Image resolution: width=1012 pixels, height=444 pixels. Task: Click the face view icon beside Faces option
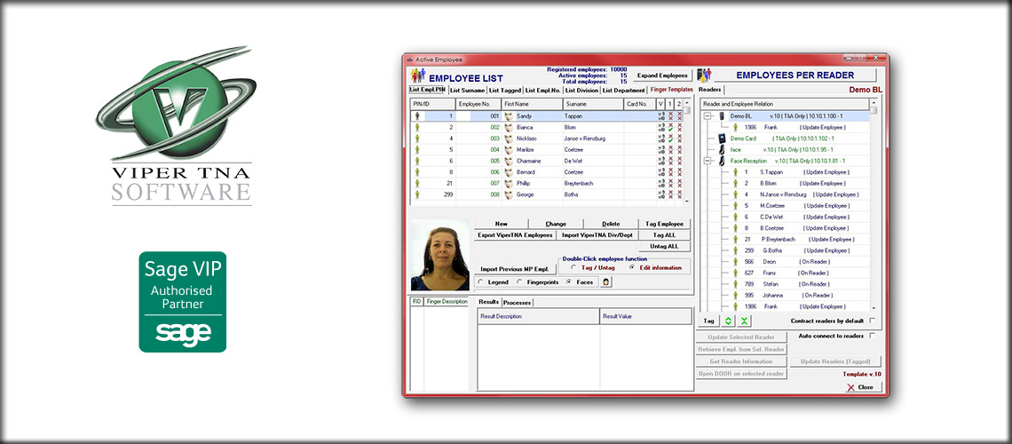pos(606,282)
